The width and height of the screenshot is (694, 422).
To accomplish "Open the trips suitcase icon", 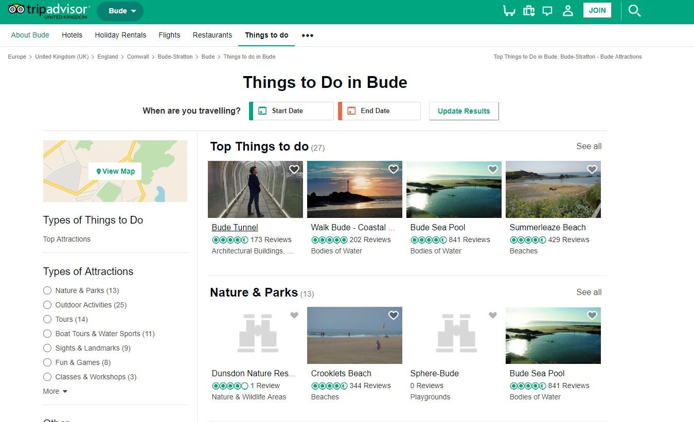I will 528,11.
